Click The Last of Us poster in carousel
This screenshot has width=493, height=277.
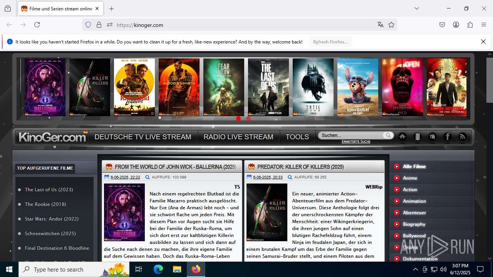coord(268,87)
